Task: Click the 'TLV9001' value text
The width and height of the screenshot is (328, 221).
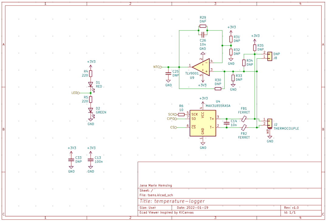Action: 192,73
